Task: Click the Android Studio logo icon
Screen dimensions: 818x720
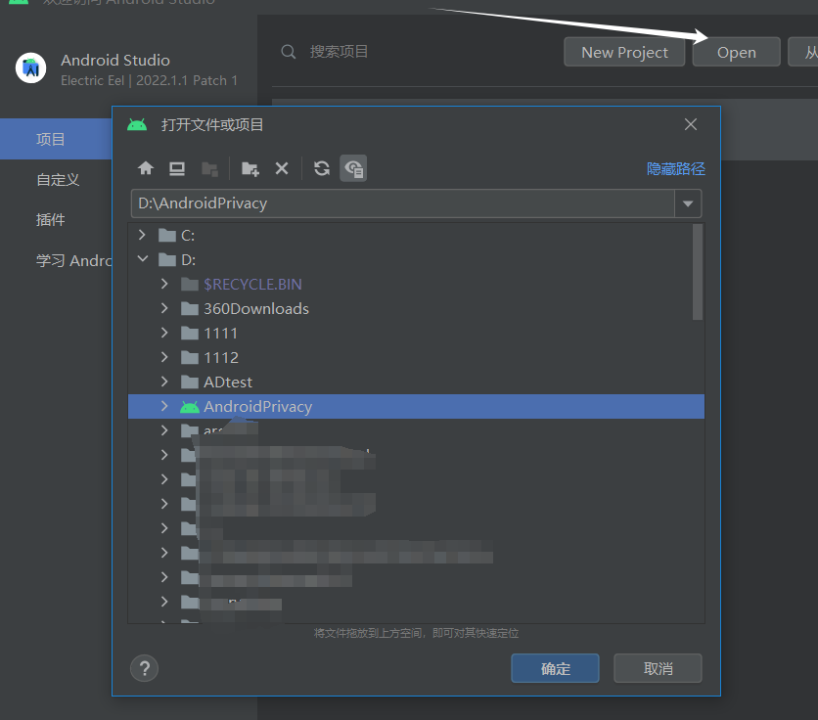Action: pyautogui.click(x=30, y=67)
